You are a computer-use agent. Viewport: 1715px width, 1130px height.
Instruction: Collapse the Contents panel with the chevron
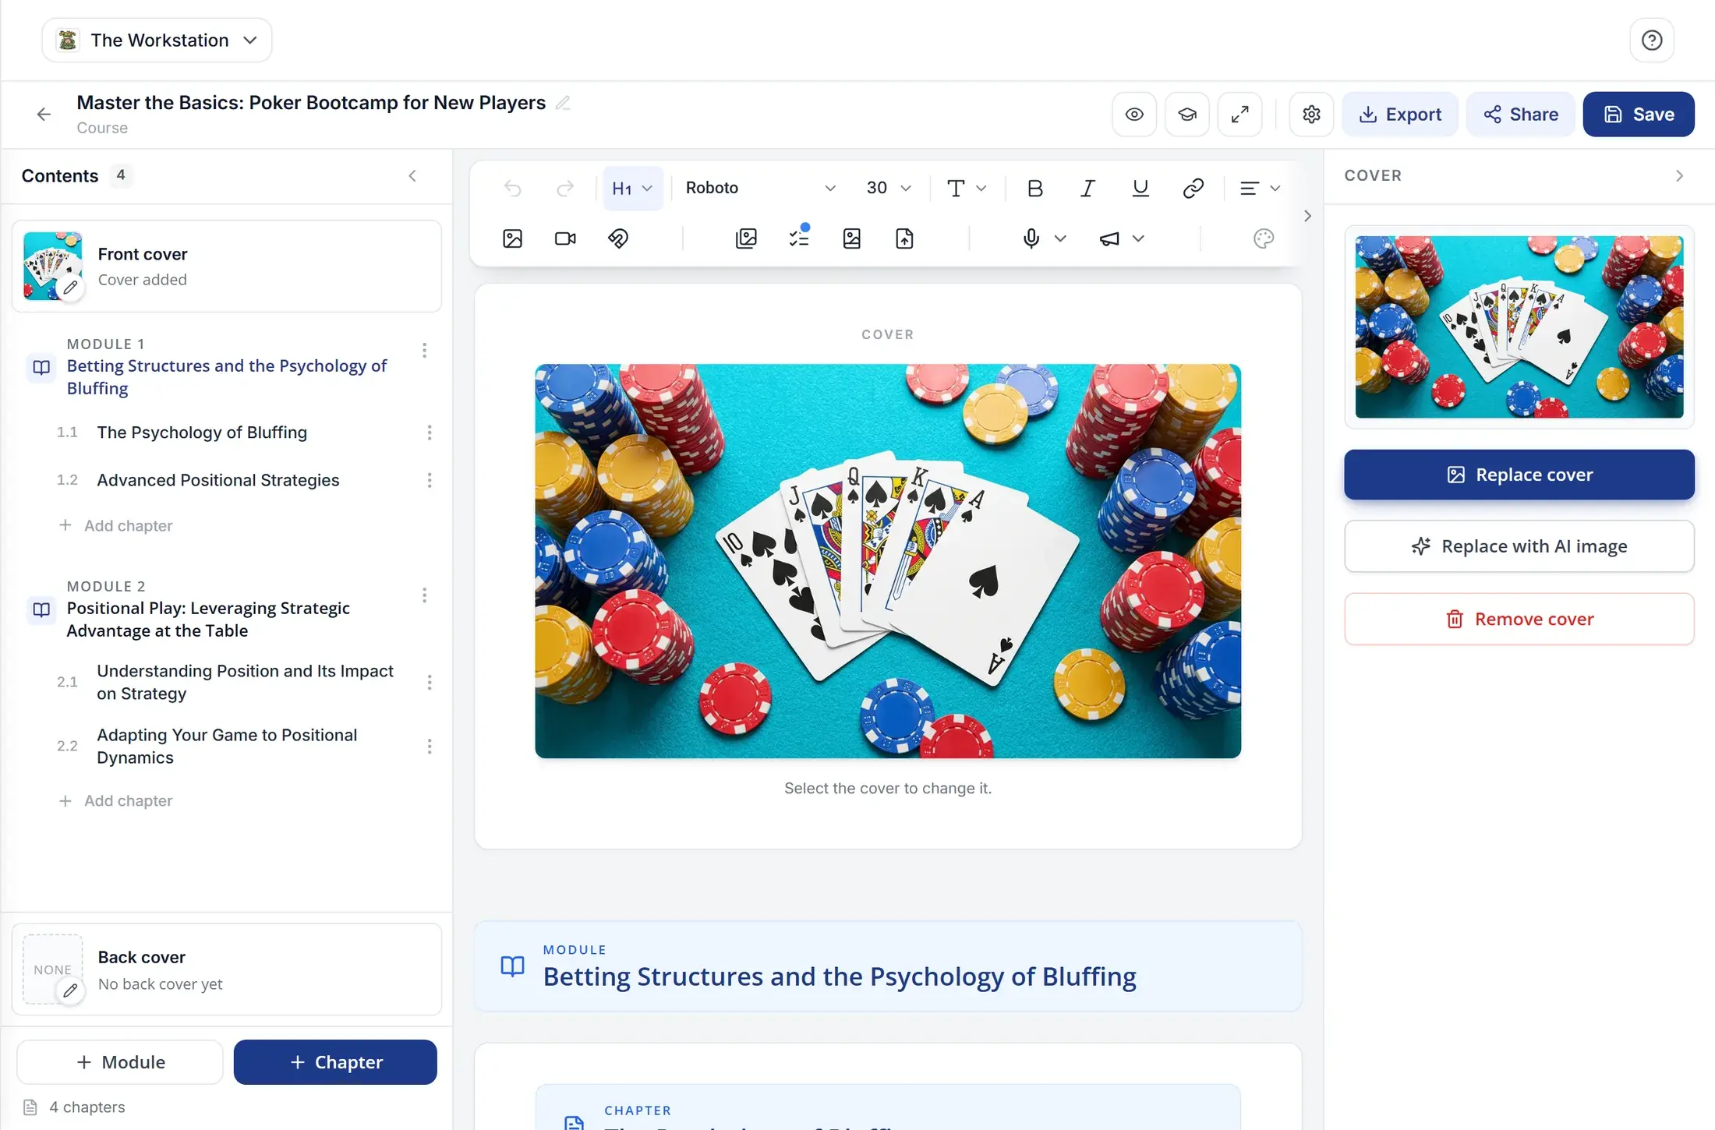pos(412,176)
